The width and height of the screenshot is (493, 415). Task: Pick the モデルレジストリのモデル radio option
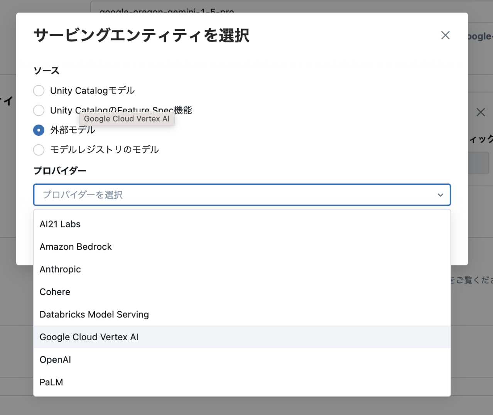coord(39,150)
